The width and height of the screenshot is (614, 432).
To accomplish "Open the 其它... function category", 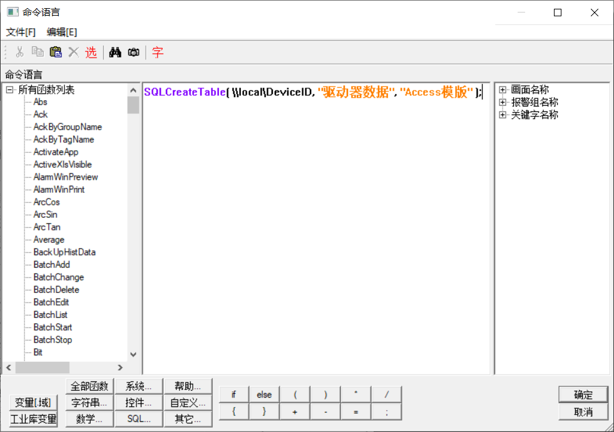I will click(188, 419).
